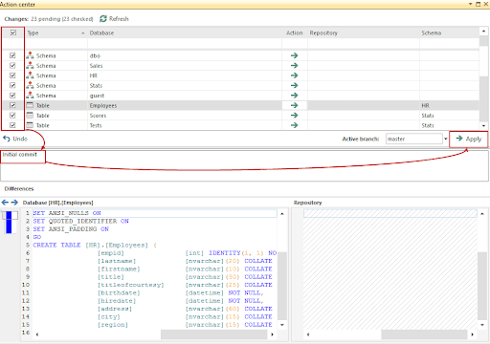Go to next difference with right arrow

(14, 203)
